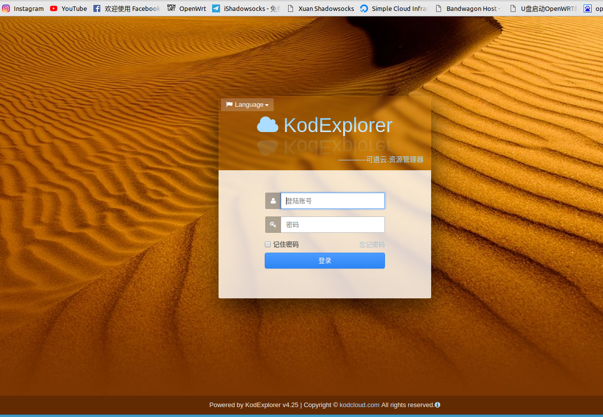Click the info icon in the footer
This screenshot has height=417, width=603.
coord(438,405)
